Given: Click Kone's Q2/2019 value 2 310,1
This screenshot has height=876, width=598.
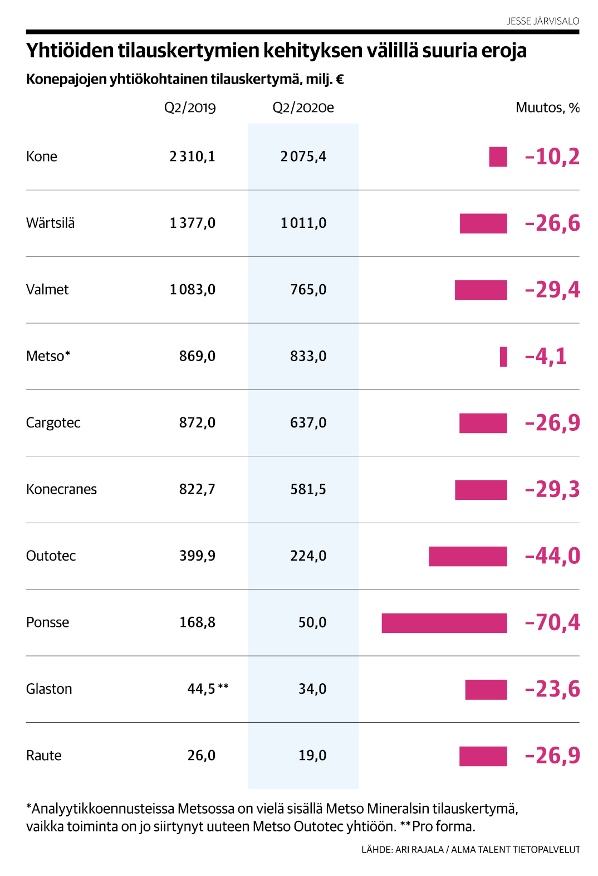Looking at the screenshot, I should [192, 157].
